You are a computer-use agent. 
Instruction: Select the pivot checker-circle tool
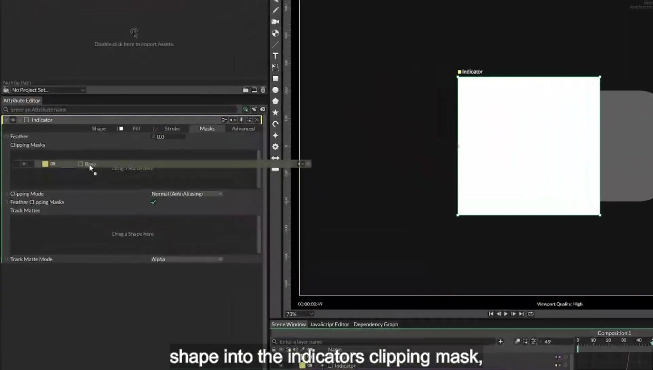click(x=275, y=33)
